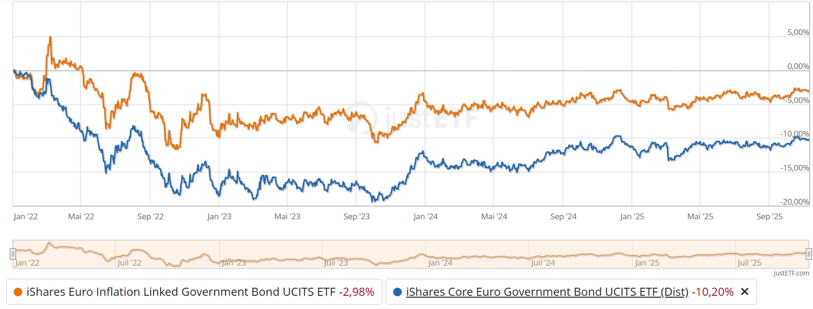Click the left range handle of the navigator

point(13,254)
